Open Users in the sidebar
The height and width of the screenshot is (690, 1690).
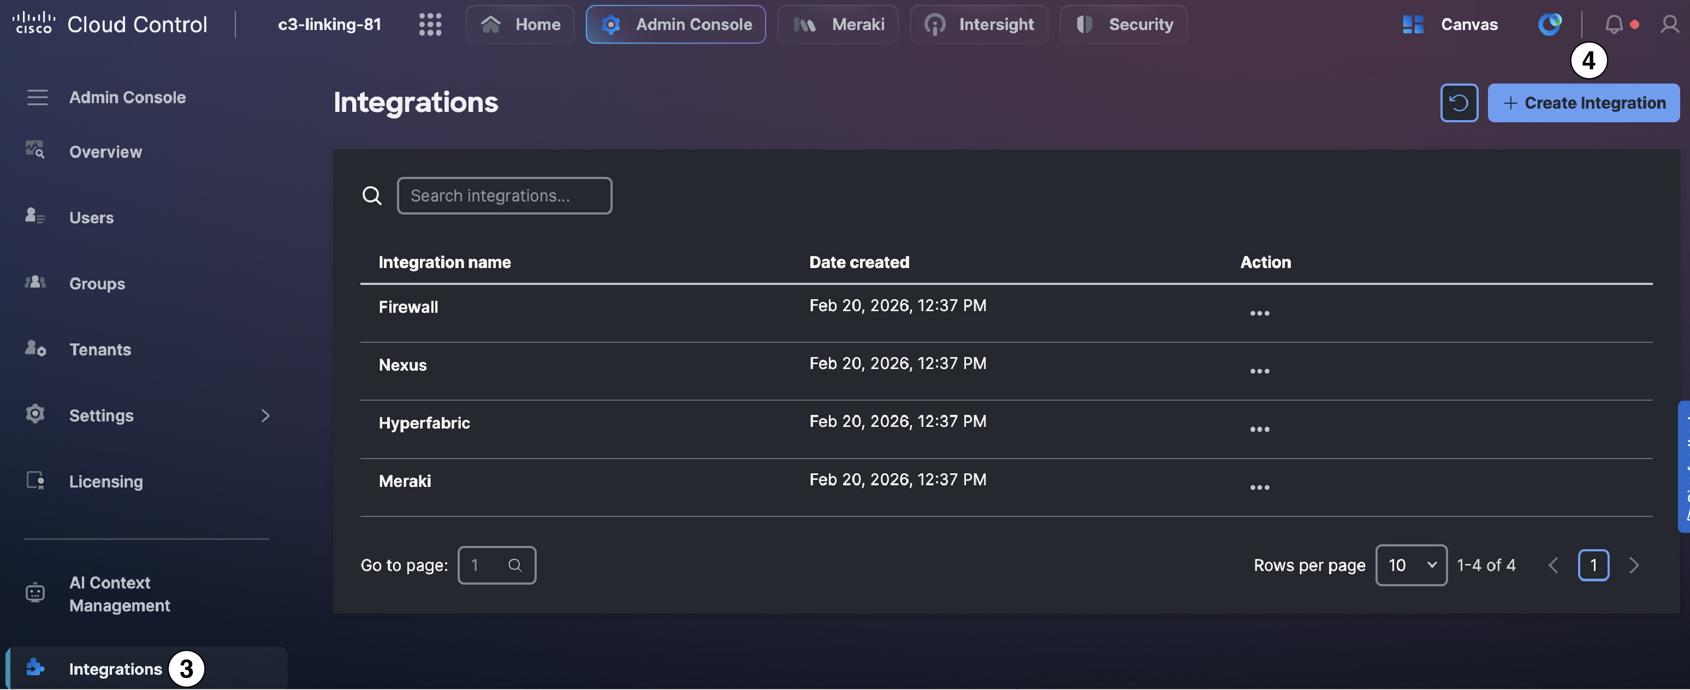[x=91, y=217]
